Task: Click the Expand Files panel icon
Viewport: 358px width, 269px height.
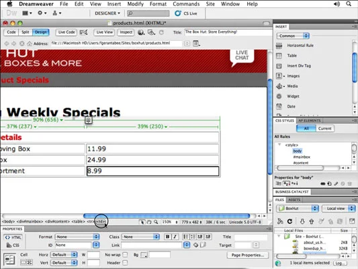Action: [352, 221]
